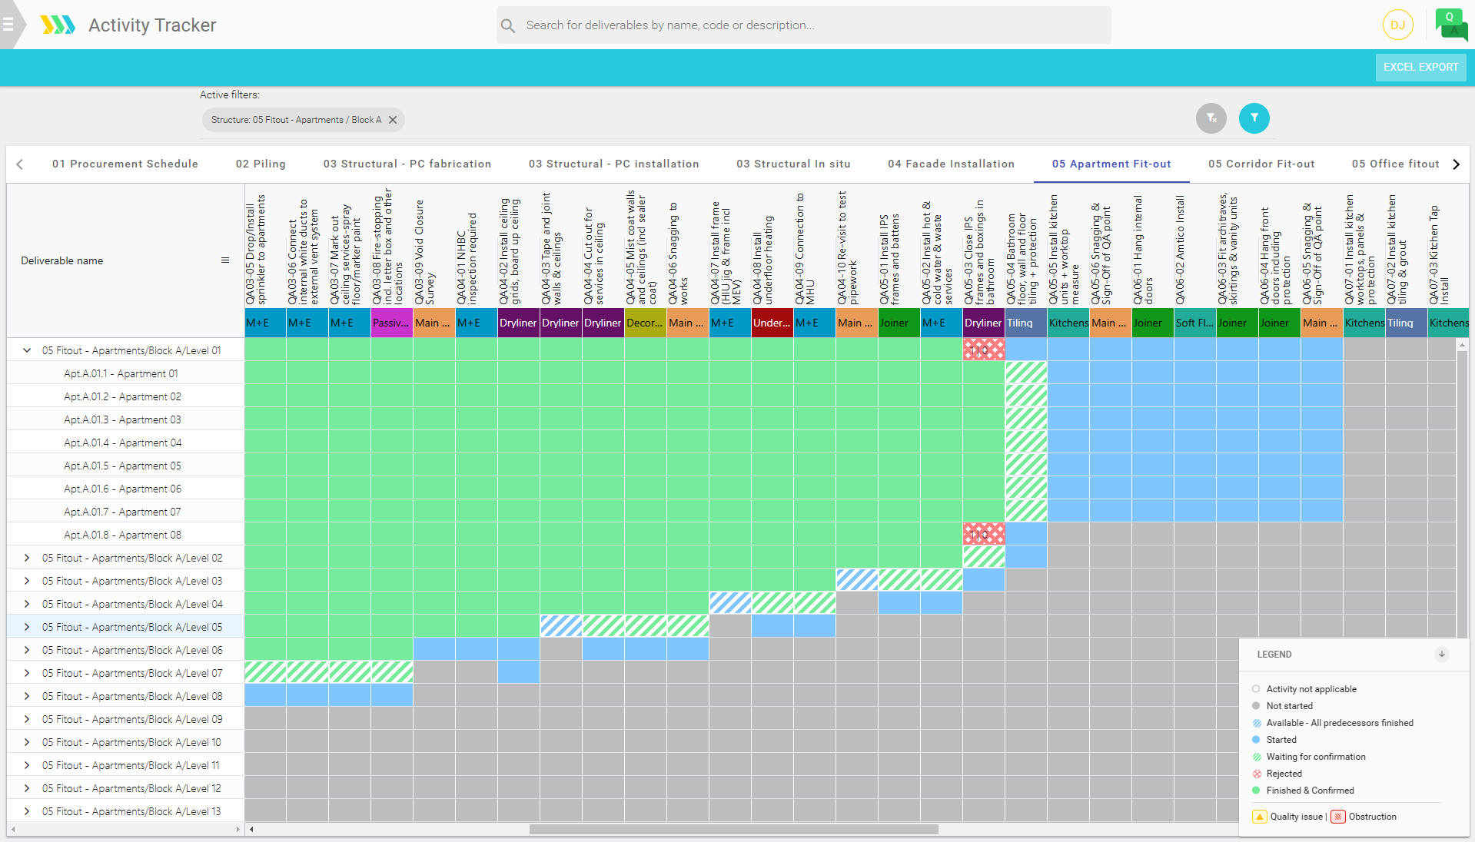Collapse the Legend panel arrow
The image size is (1475, 842).
(x=1441, y=655)
